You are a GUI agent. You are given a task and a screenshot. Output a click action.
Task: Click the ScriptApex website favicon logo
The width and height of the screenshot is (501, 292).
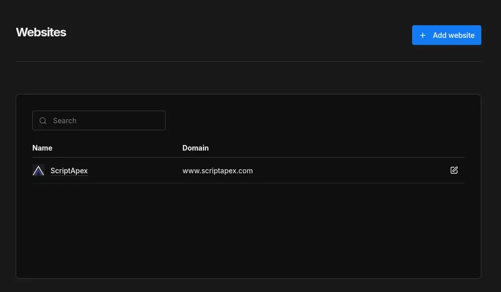tap(38, 170)
